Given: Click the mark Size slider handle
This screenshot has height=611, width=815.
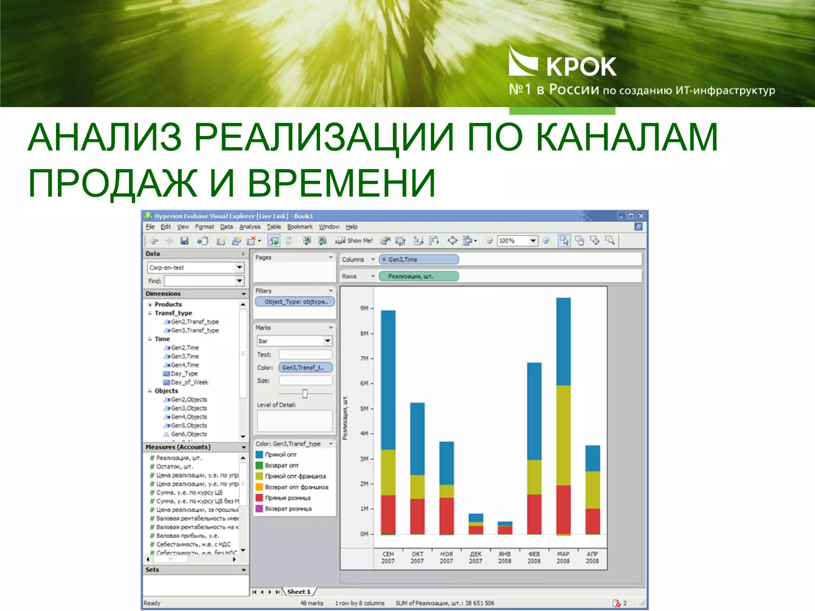Looking at the screenshot, I should pos(305,394).
